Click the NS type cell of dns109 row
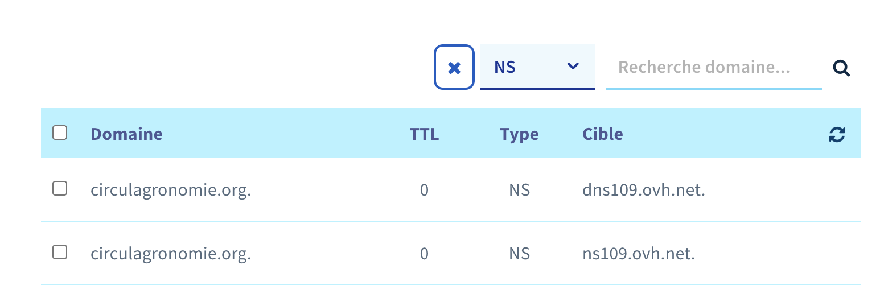This screenshot has width=888, height=298. coord(519,190)
